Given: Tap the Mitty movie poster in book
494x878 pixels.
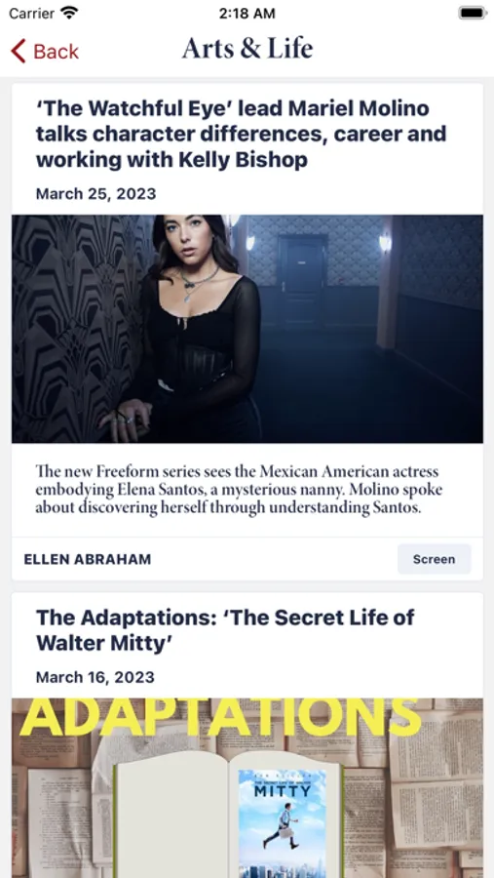Looking at the screenshot, I should pyautogui.click(x=282, y=823).
